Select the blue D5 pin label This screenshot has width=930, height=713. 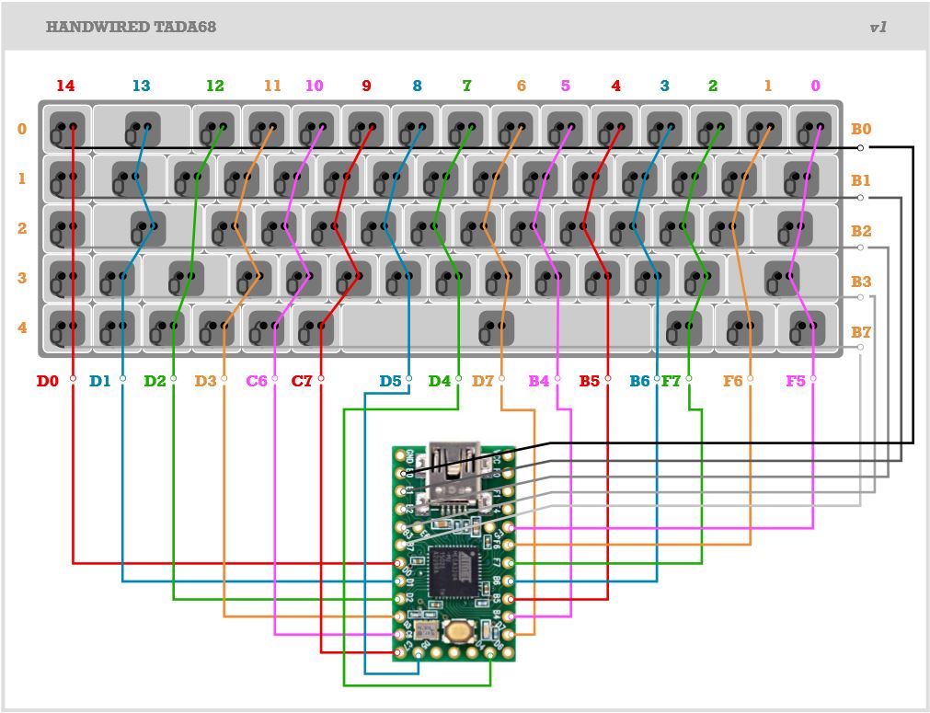pyautogui.click(x=390, y=380)
